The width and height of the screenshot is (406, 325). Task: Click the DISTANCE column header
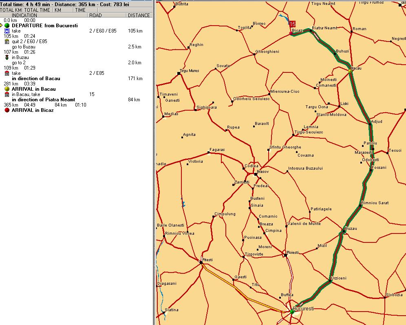pos(139,15)
